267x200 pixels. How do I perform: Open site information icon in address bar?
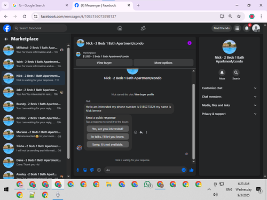36,17
